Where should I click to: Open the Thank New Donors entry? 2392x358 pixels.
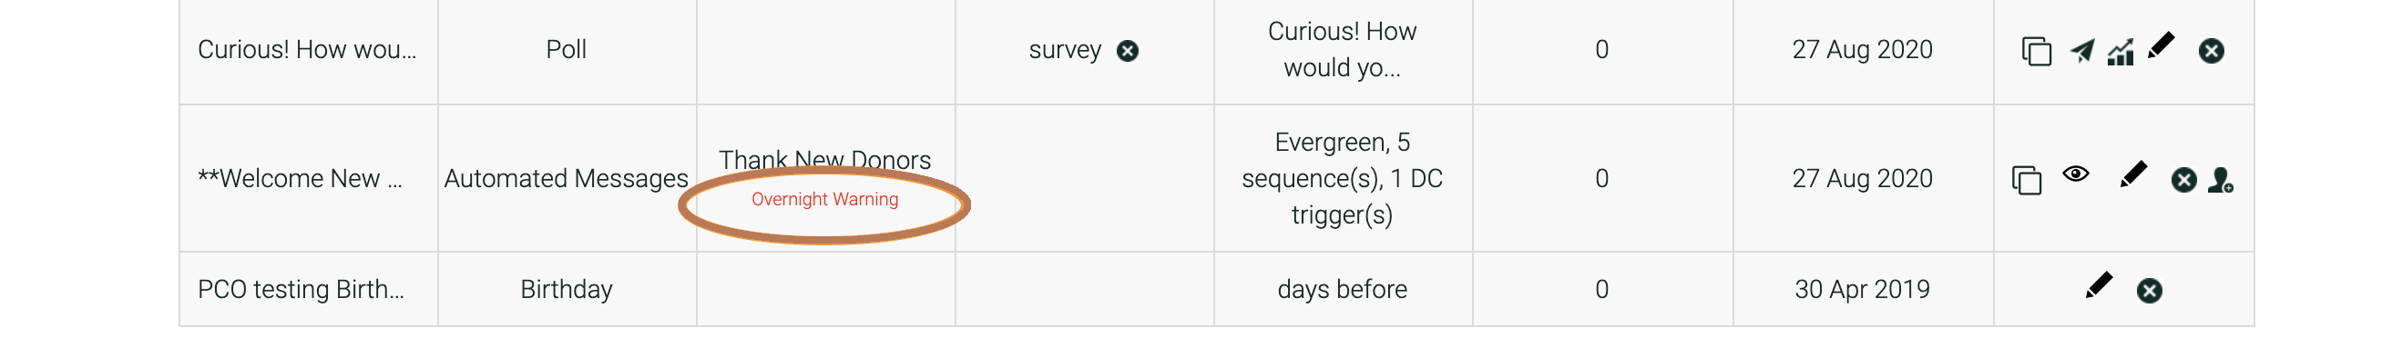pos(824,160)
